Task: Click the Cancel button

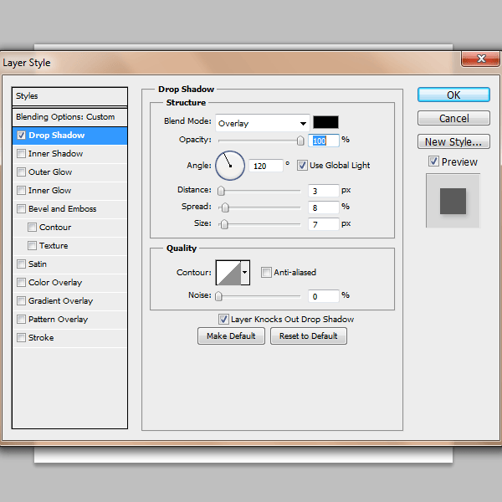Action: pyautogui.click(x=453, y=118)
